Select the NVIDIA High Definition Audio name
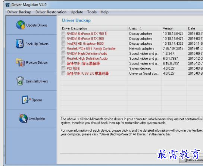The image size is (203, 166). (87, 53)
